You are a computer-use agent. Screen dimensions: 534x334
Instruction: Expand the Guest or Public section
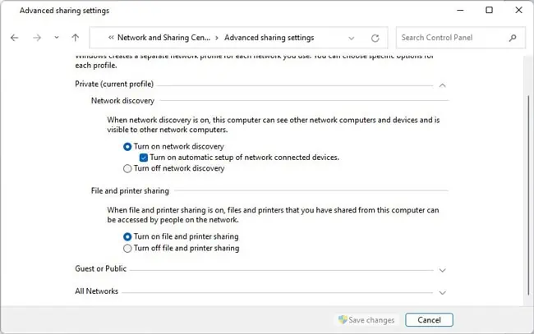click(x=442, y=269)
